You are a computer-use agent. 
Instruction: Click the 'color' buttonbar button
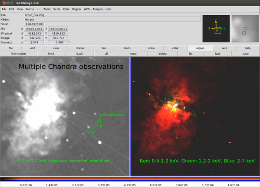tap(175, 48)
